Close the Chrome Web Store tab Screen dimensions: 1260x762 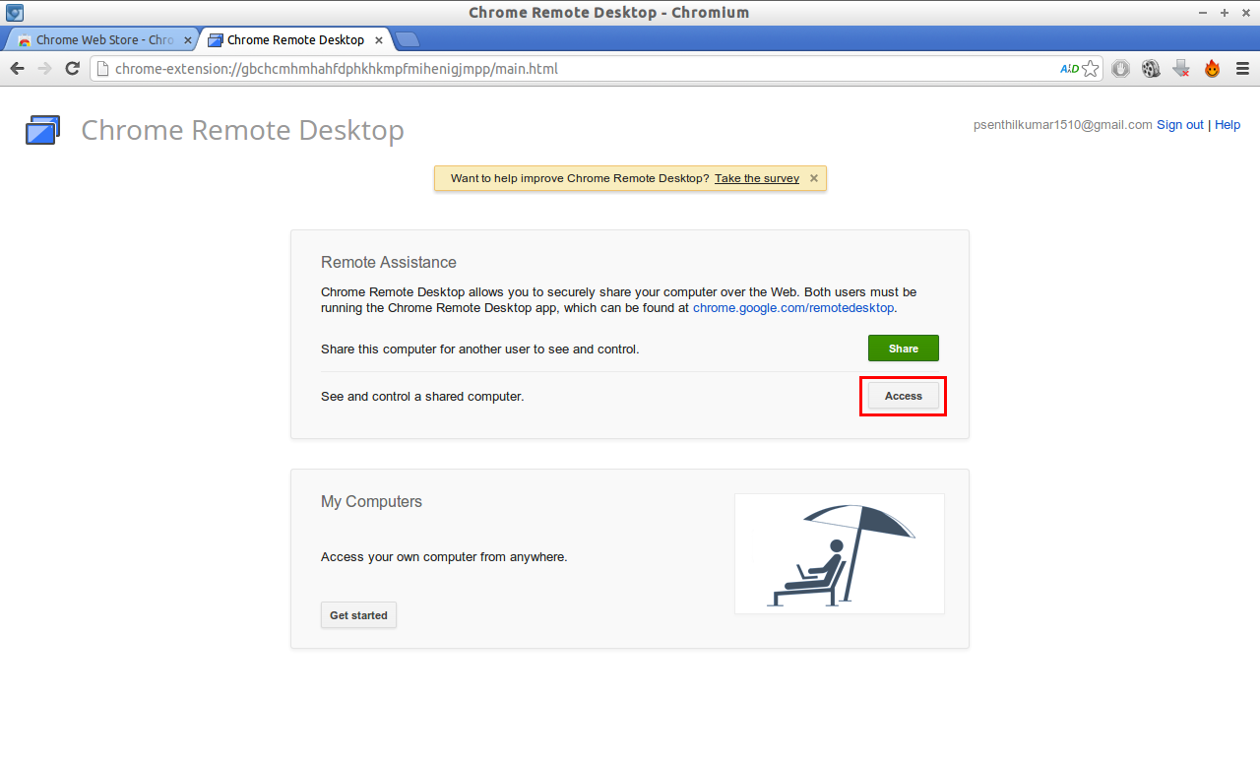tap(188, 40)
